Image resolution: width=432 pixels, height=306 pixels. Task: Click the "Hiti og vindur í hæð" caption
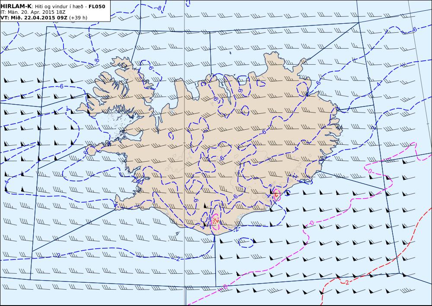coord(58,6)
